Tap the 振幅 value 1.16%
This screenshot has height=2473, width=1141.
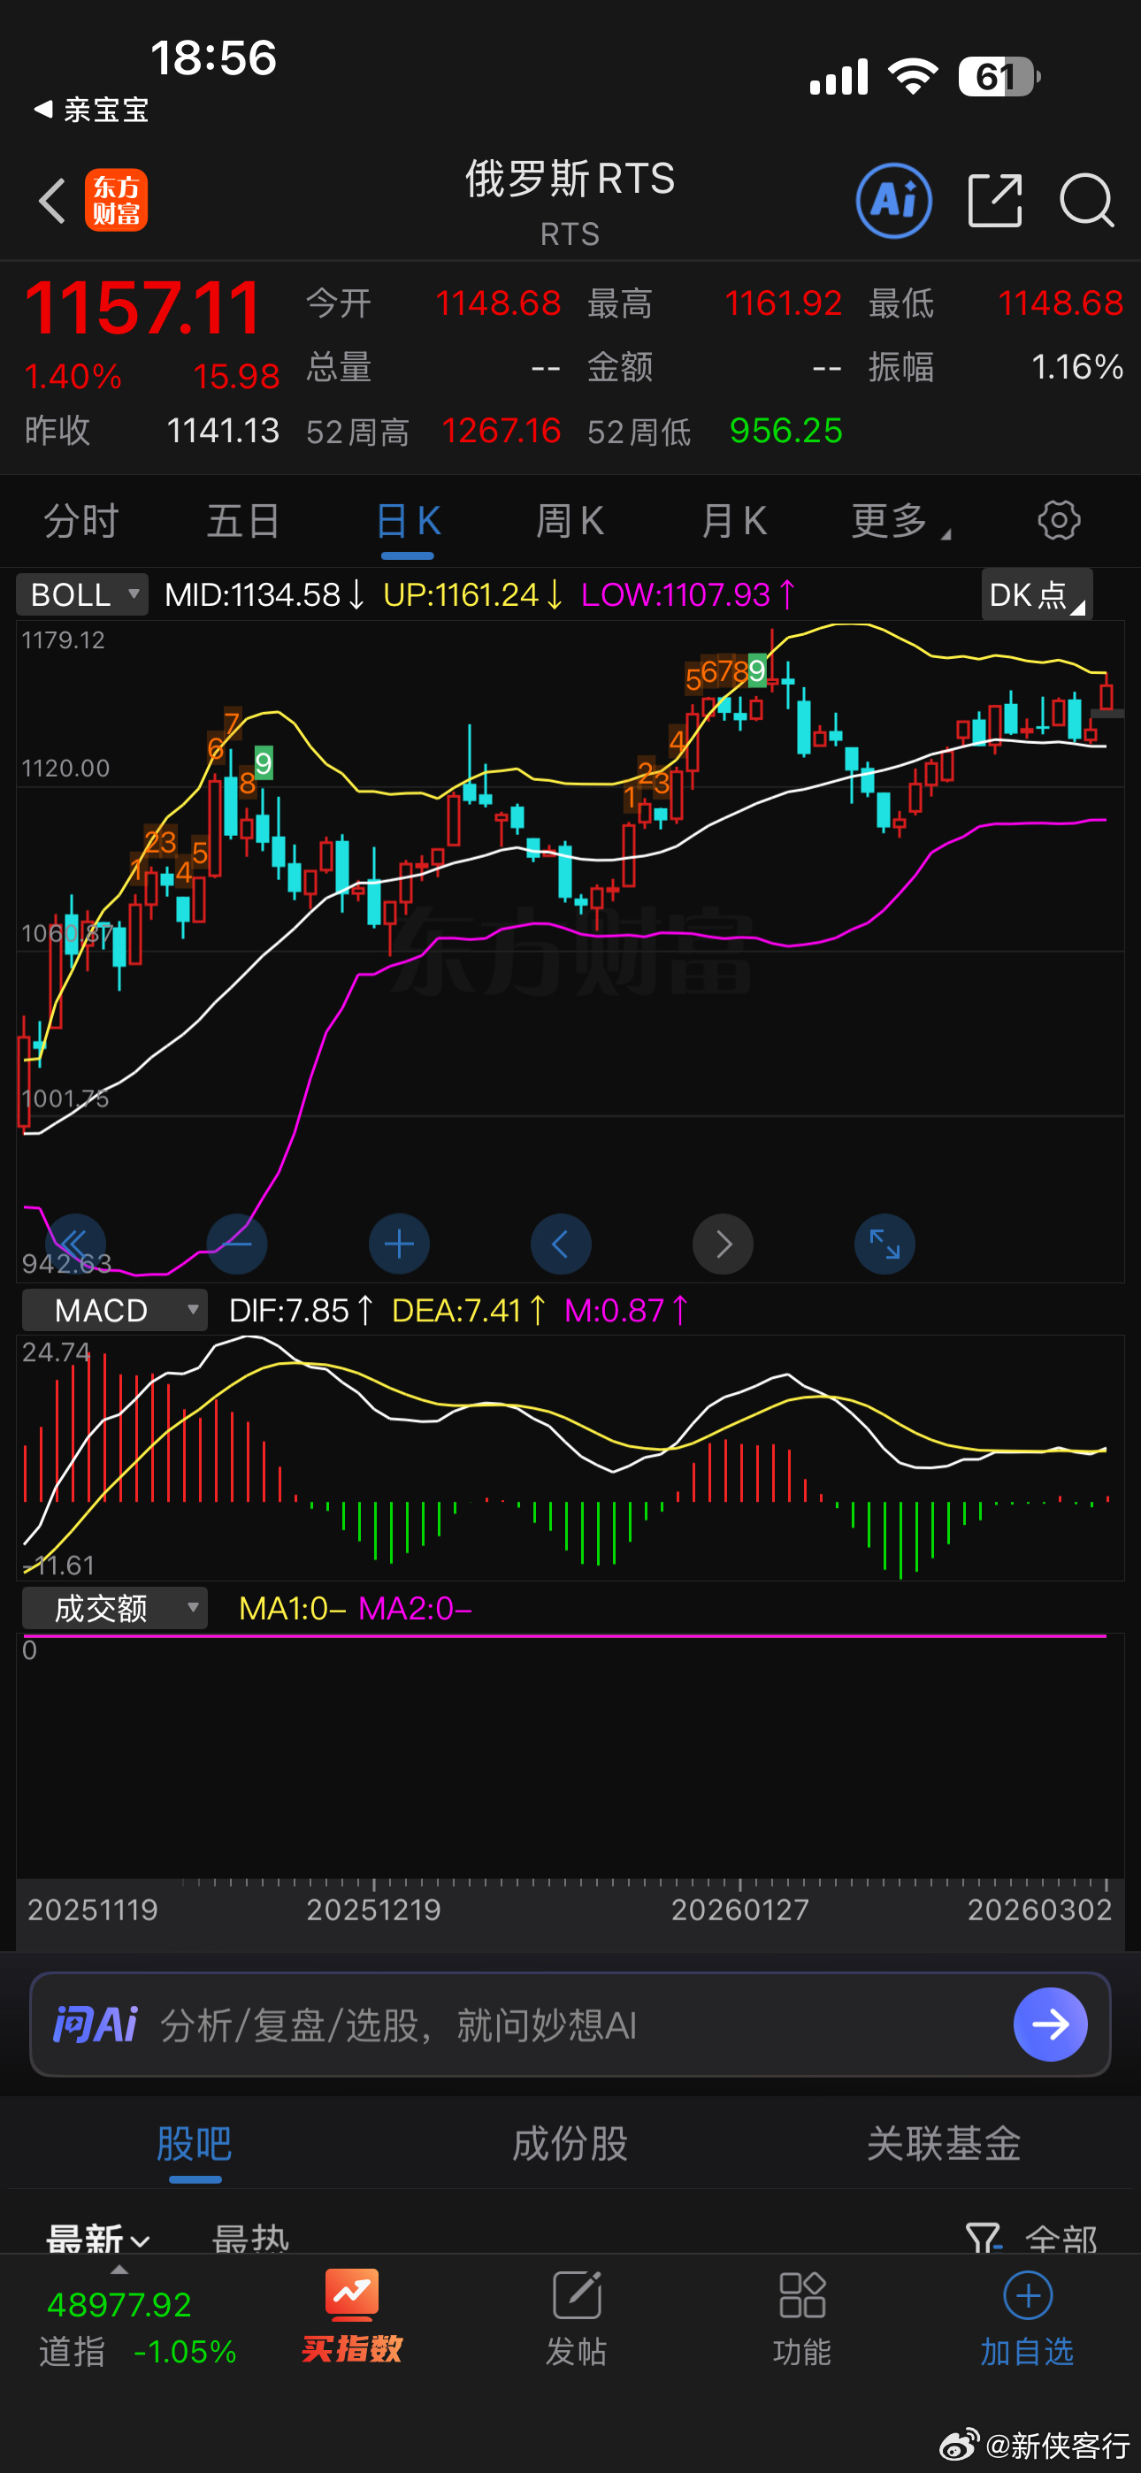point(1076,367)
